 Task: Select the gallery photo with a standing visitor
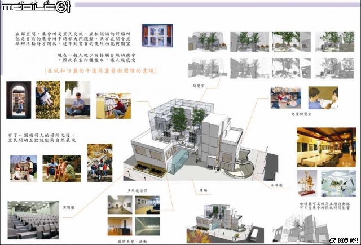click(120, 205)
